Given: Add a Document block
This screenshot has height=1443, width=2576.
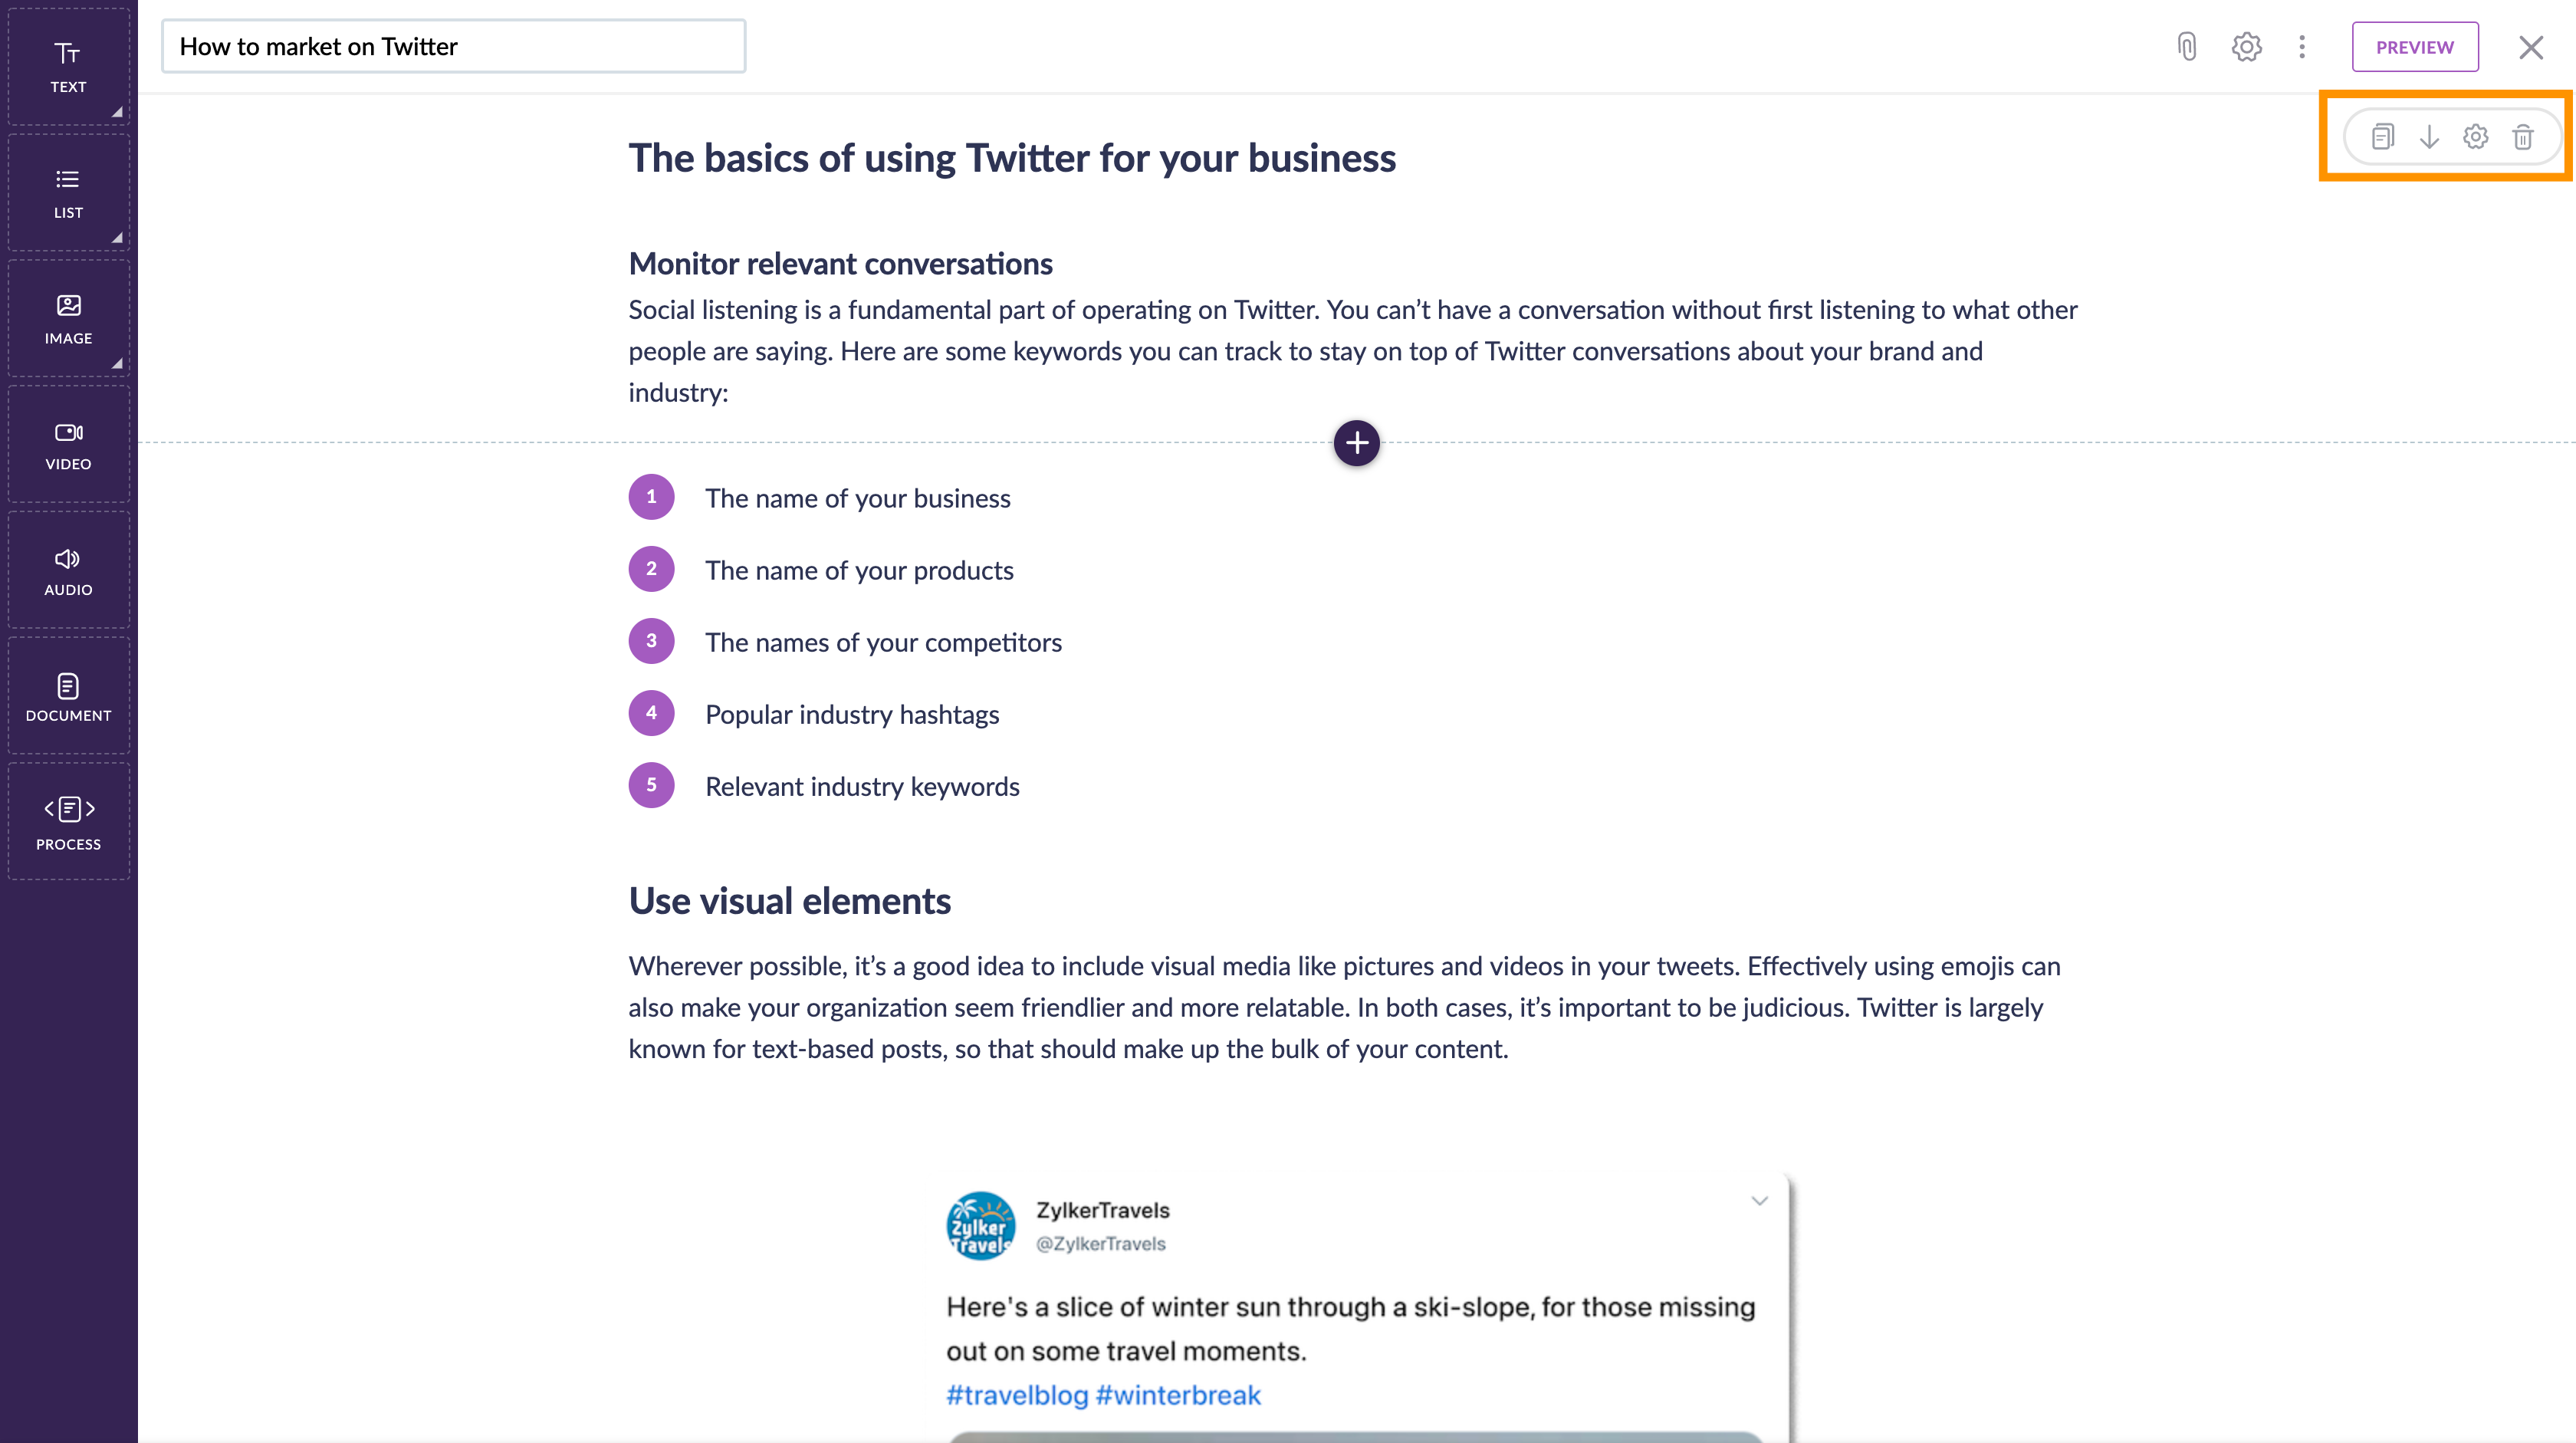Looking at the screenshot, I should coord(68,697).
